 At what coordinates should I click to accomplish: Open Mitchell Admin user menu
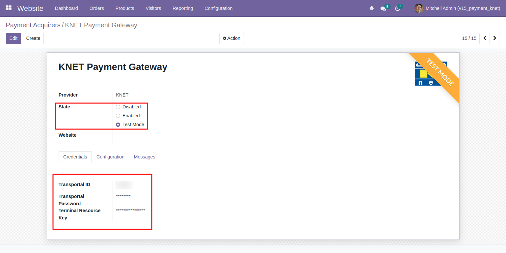tap(458, 8)
